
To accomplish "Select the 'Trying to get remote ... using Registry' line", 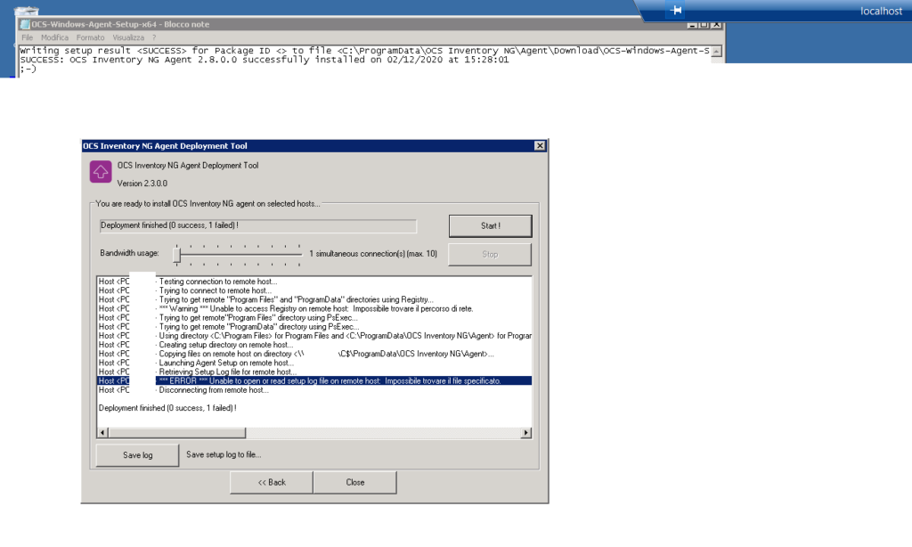I will tap(314, 299).
